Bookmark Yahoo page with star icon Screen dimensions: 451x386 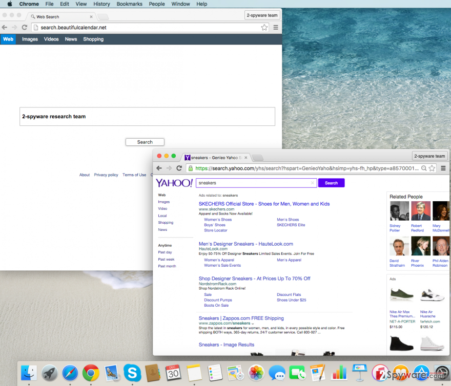(432, 168)
